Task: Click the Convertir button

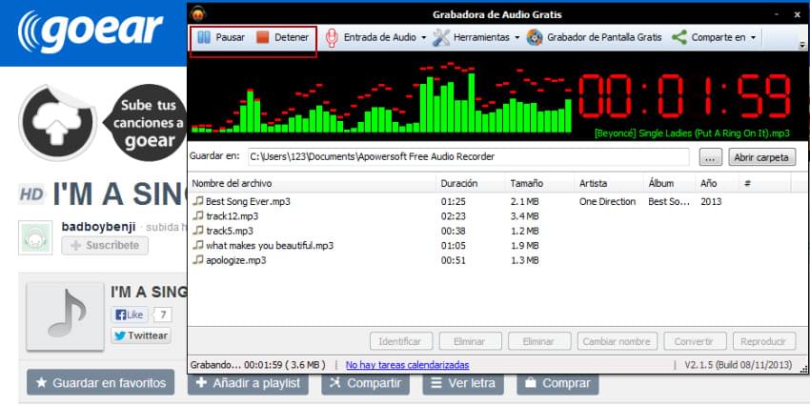Action: pyautogui.click(x=695, y=341)
